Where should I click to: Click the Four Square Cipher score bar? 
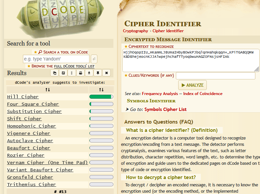tap(101, 104)
